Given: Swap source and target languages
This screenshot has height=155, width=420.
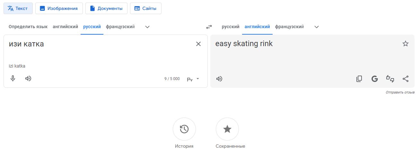Looking at the screenshot, I should click(209, 27).
